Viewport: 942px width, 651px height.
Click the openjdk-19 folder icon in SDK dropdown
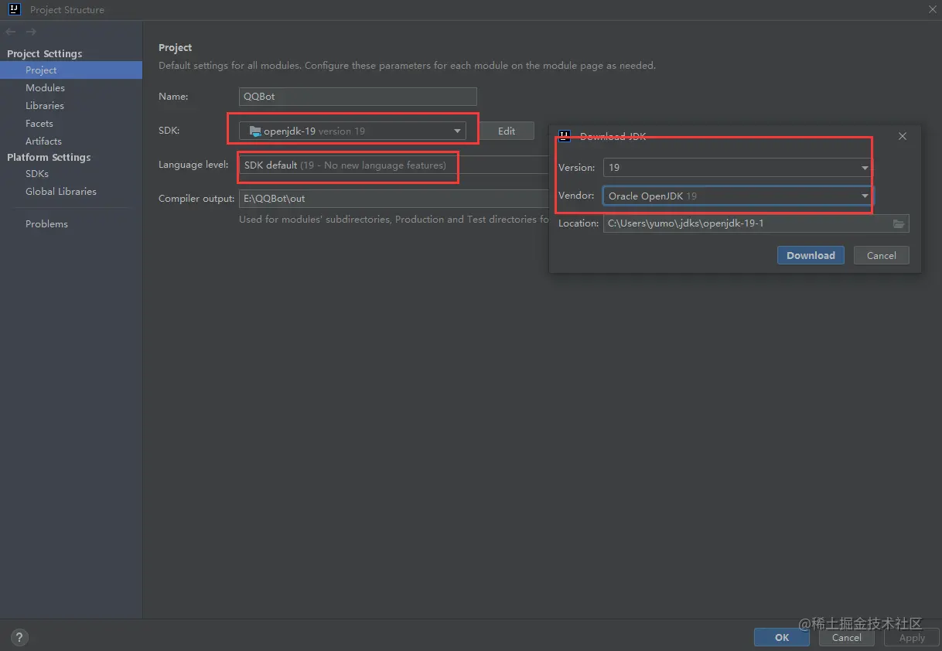click(255, 131)
